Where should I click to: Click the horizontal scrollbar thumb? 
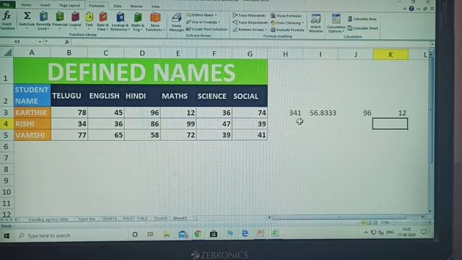click(339, 217)
